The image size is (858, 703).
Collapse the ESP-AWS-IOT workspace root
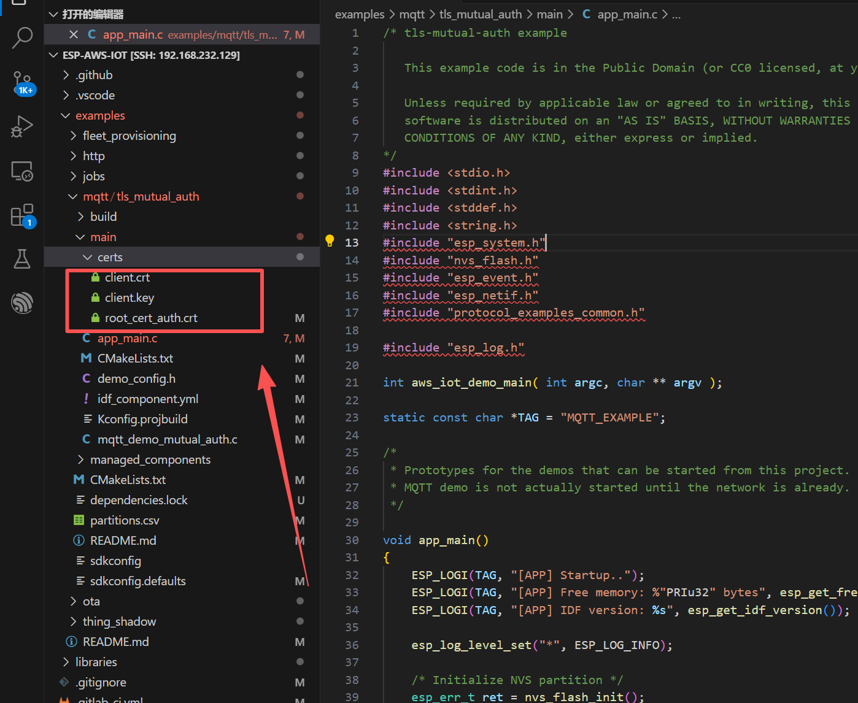click(x=53, y=55)
